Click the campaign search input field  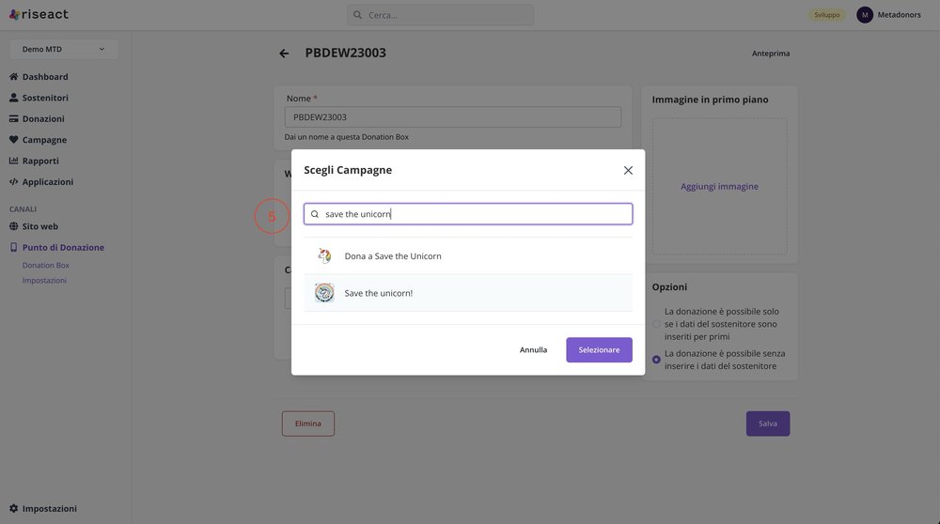coord(475,214)
